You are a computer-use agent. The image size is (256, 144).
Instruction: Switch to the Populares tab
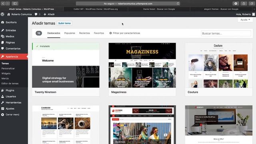click(70, 33)
